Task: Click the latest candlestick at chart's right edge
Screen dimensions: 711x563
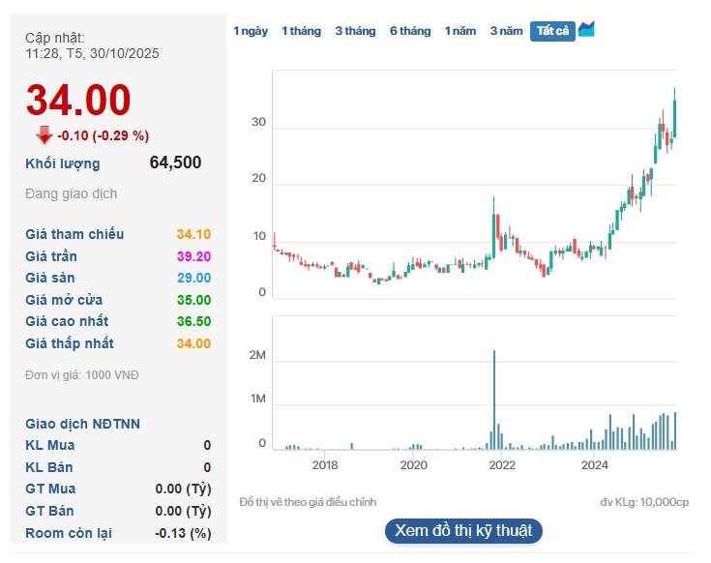Action: (x=674, y=114)
